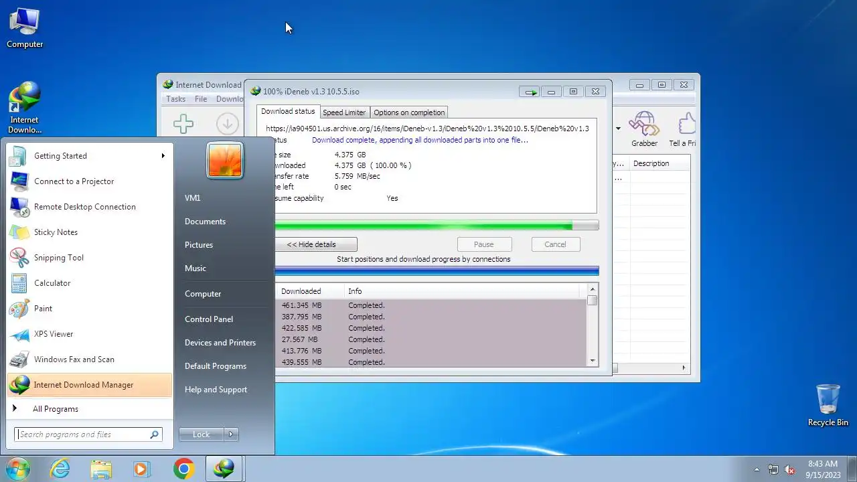Click the muted volume icon in system tray
The height and width of the screenshot is (482, 857).
pos(789,469)
